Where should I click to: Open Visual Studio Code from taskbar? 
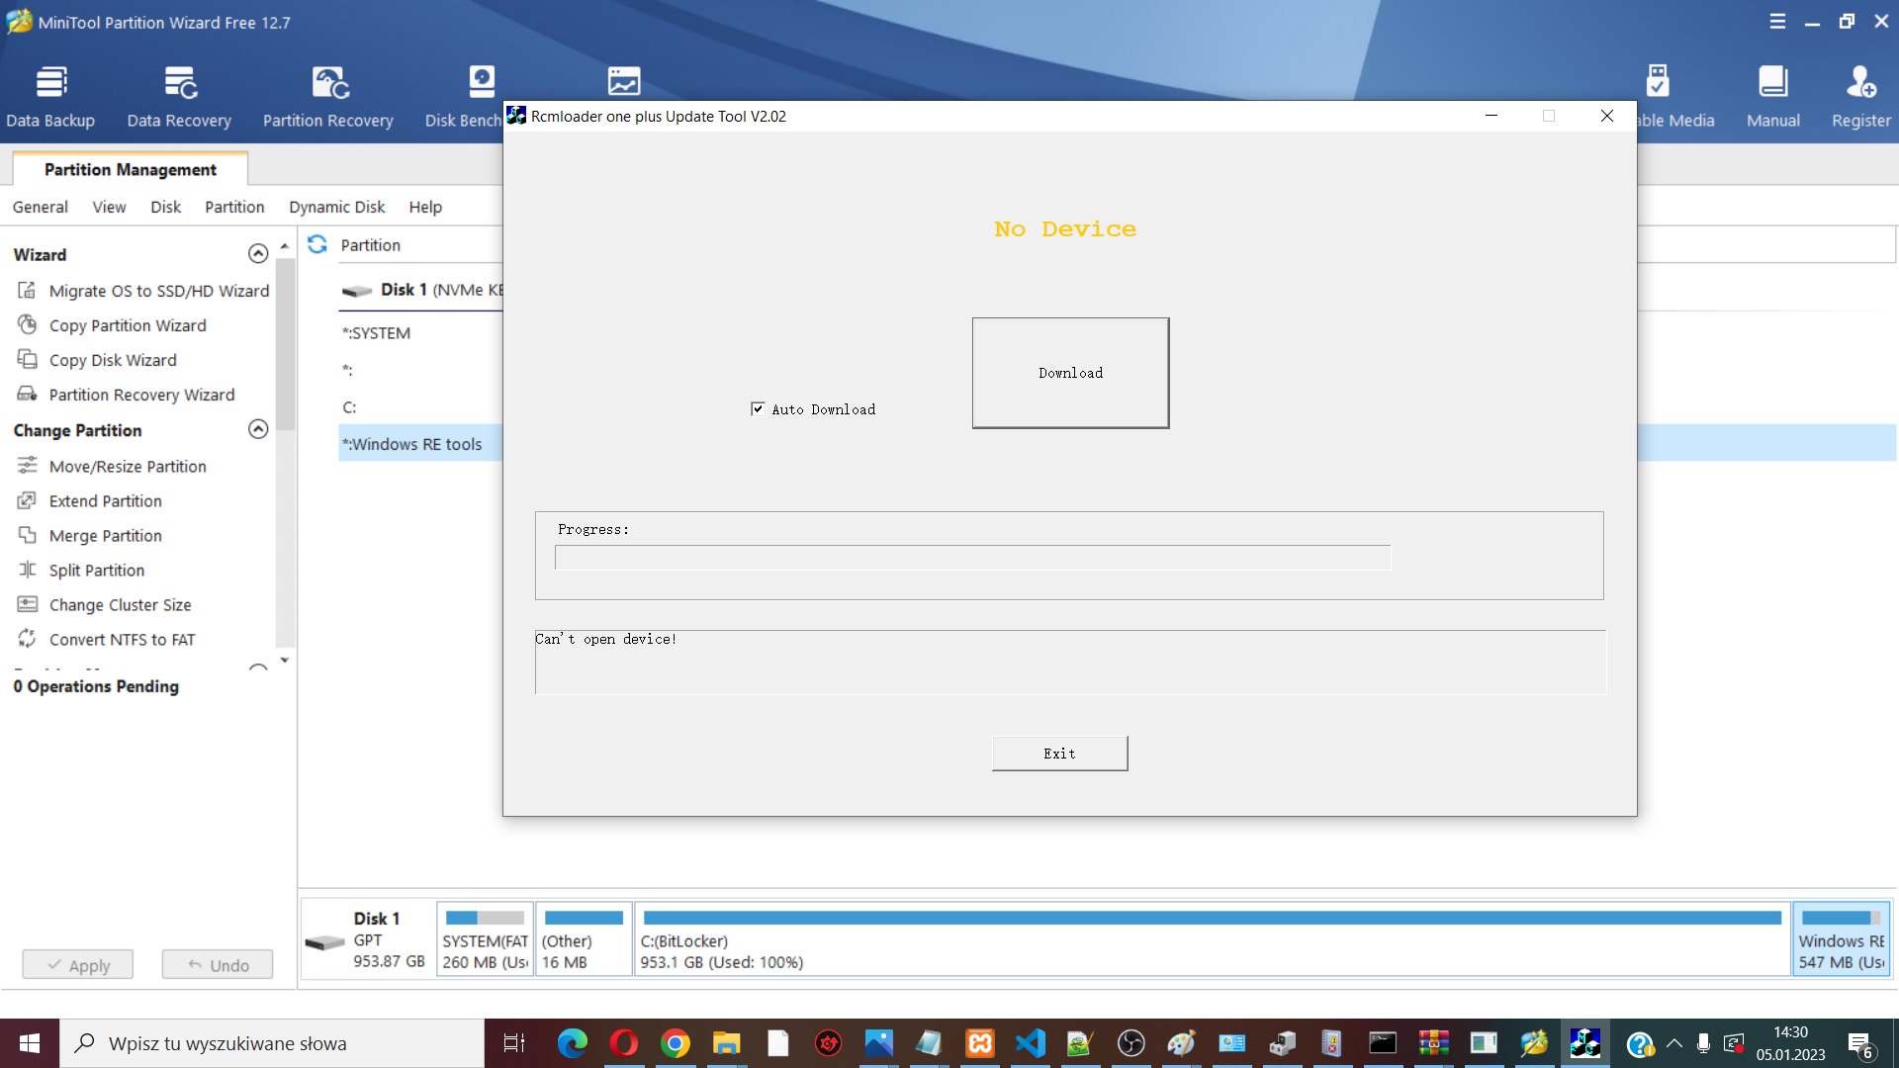click(x=1030, y=1043)
